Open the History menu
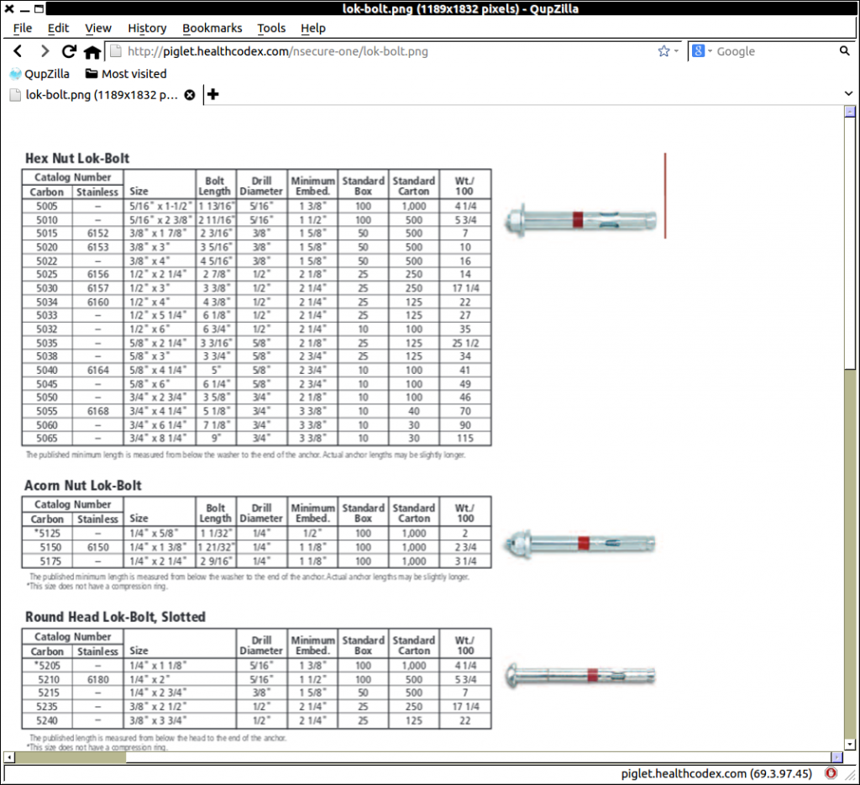Screen dimensions: 860x785 [x=147, y=28]
